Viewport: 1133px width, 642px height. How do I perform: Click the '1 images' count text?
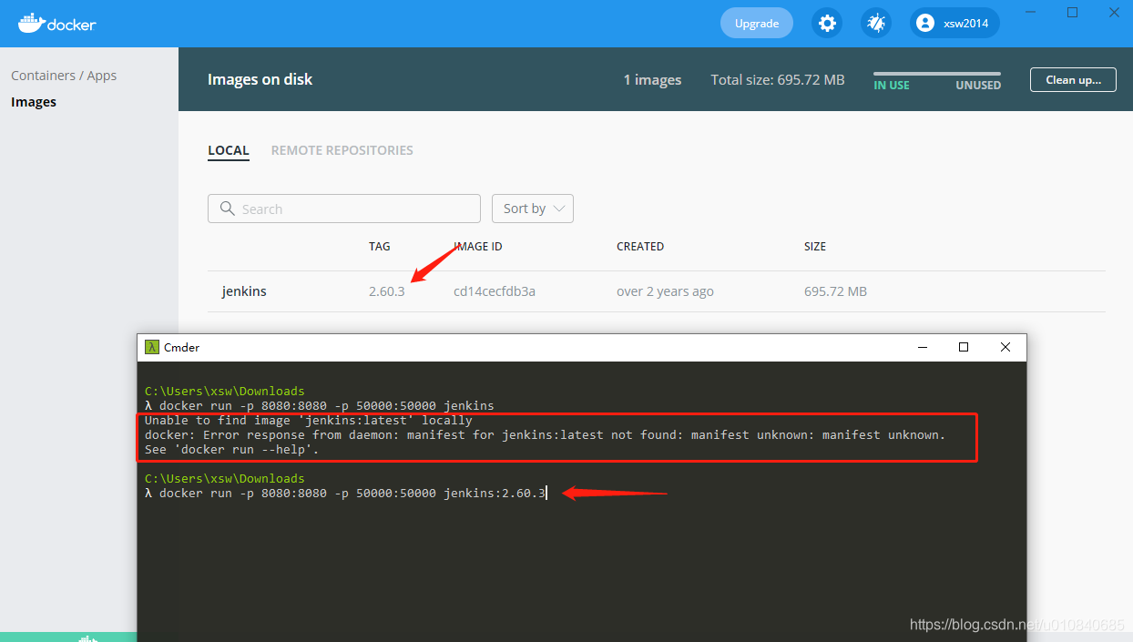point(652,80)
